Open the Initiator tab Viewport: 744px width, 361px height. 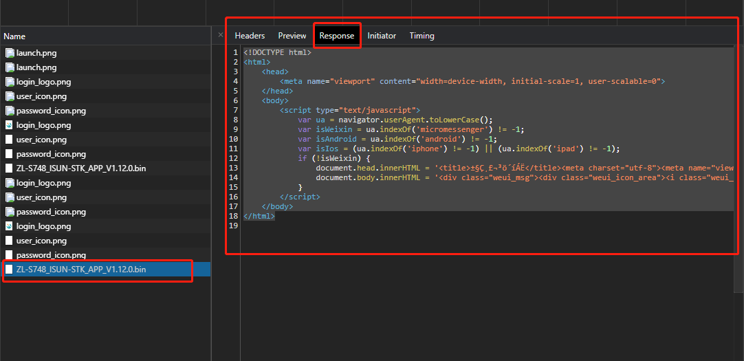[x=382, y=36]
